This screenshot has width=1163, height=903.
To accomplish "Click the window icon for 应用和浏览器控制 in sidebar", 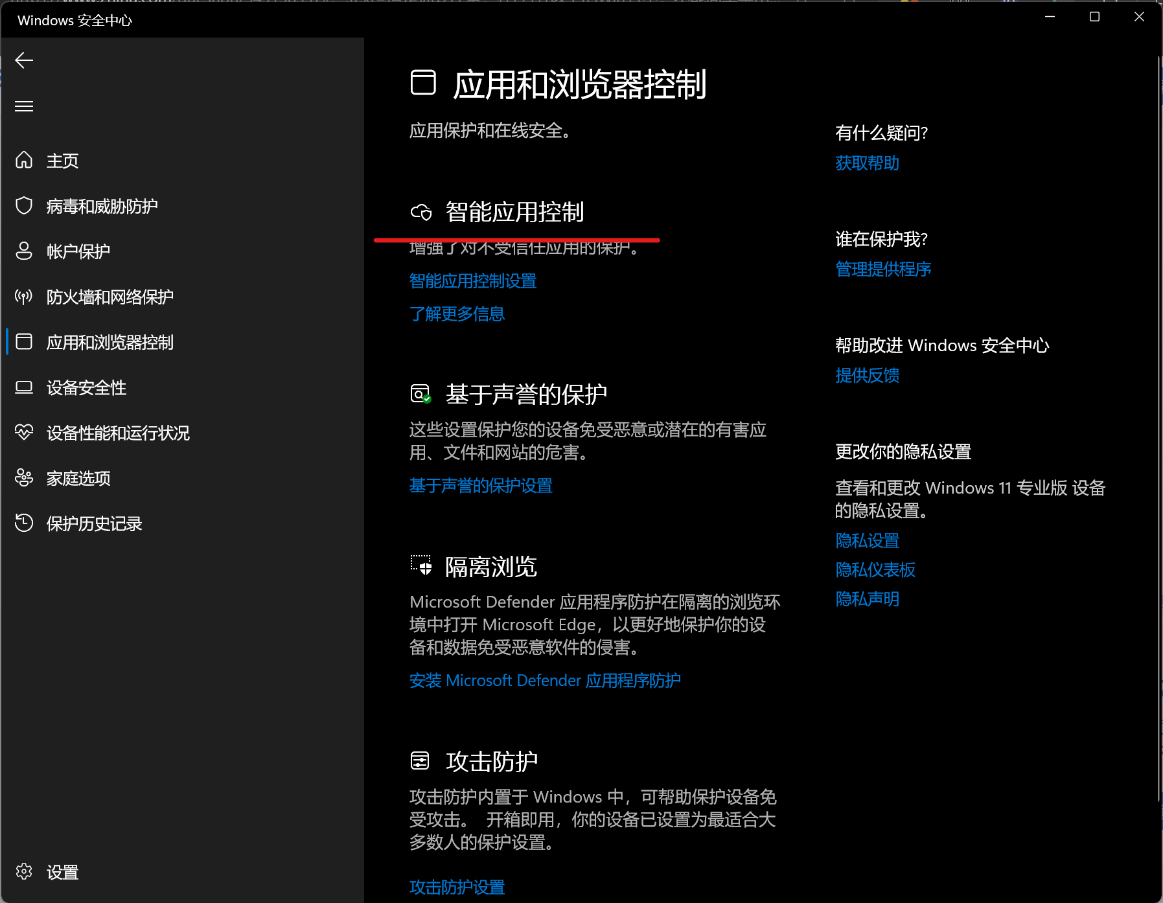I will click(x=24, y=341).
